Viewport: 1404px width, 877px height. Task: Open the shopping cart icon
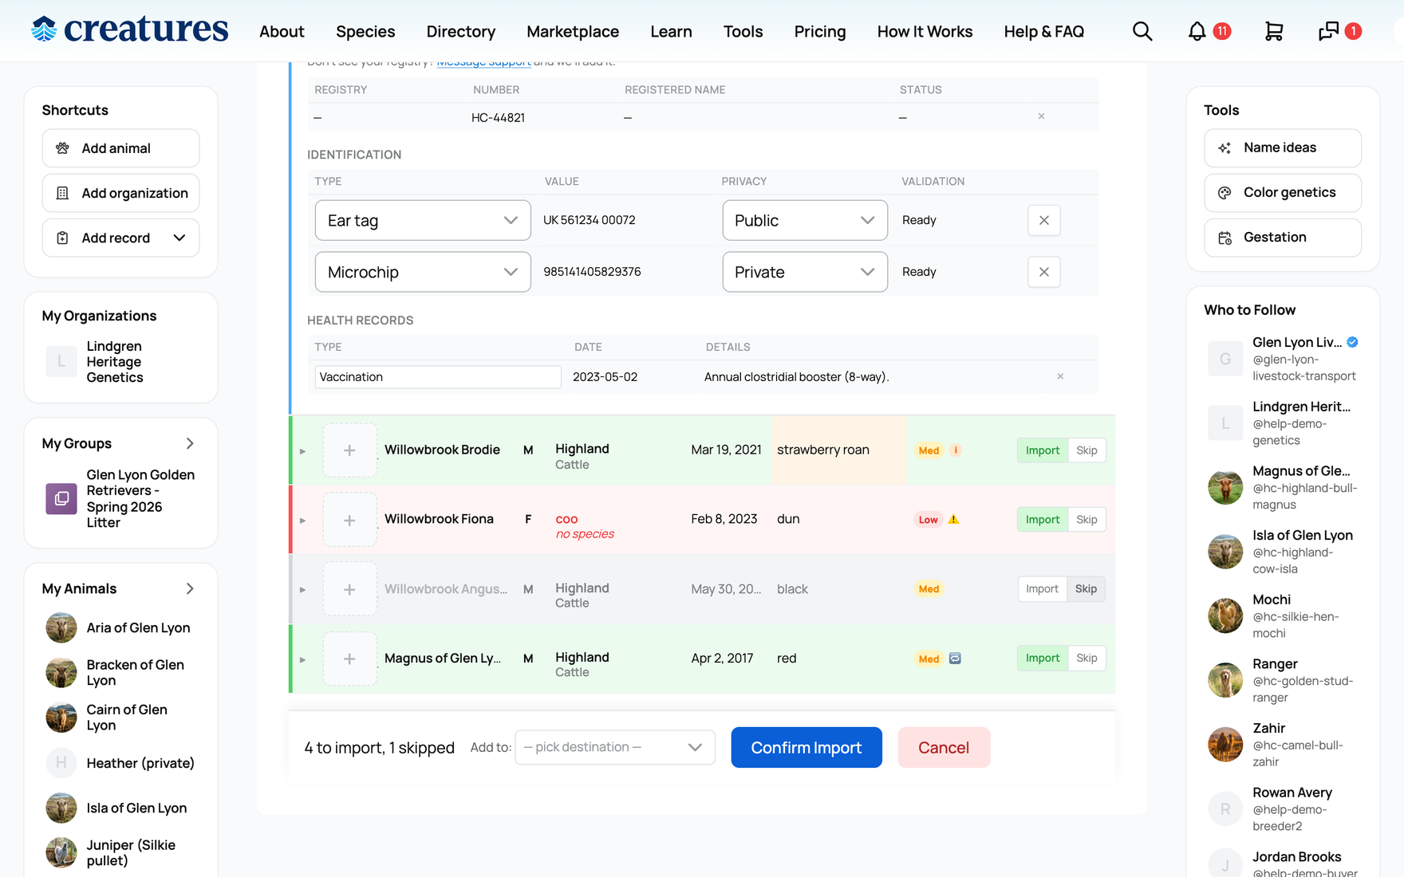pos(1274,31)
